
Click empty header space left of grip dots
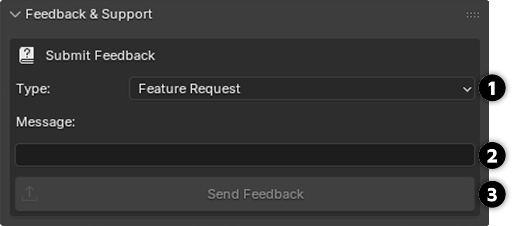click(x=304, y=15)
